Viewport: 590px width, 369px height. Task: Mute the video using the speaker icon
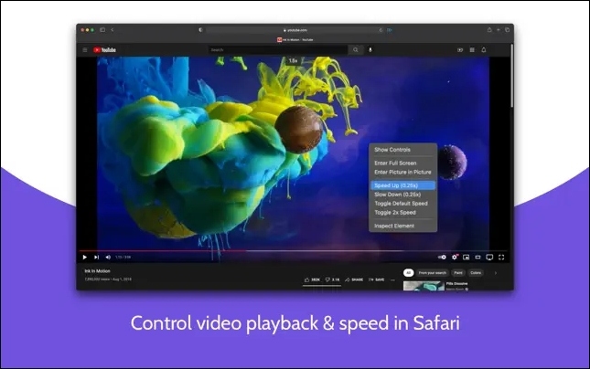[108, 257]
